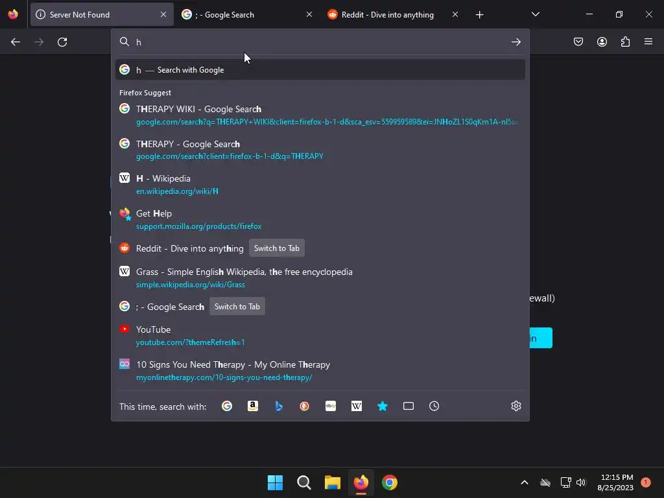
Task: Open the OneDrive cloud tray icon
Action: pos(545,482)
